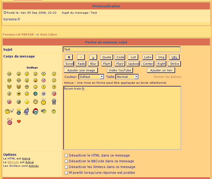Screen dimensions: 212x179
Task: Insert the neutral straight-mouth smiley
Action: 27,94
